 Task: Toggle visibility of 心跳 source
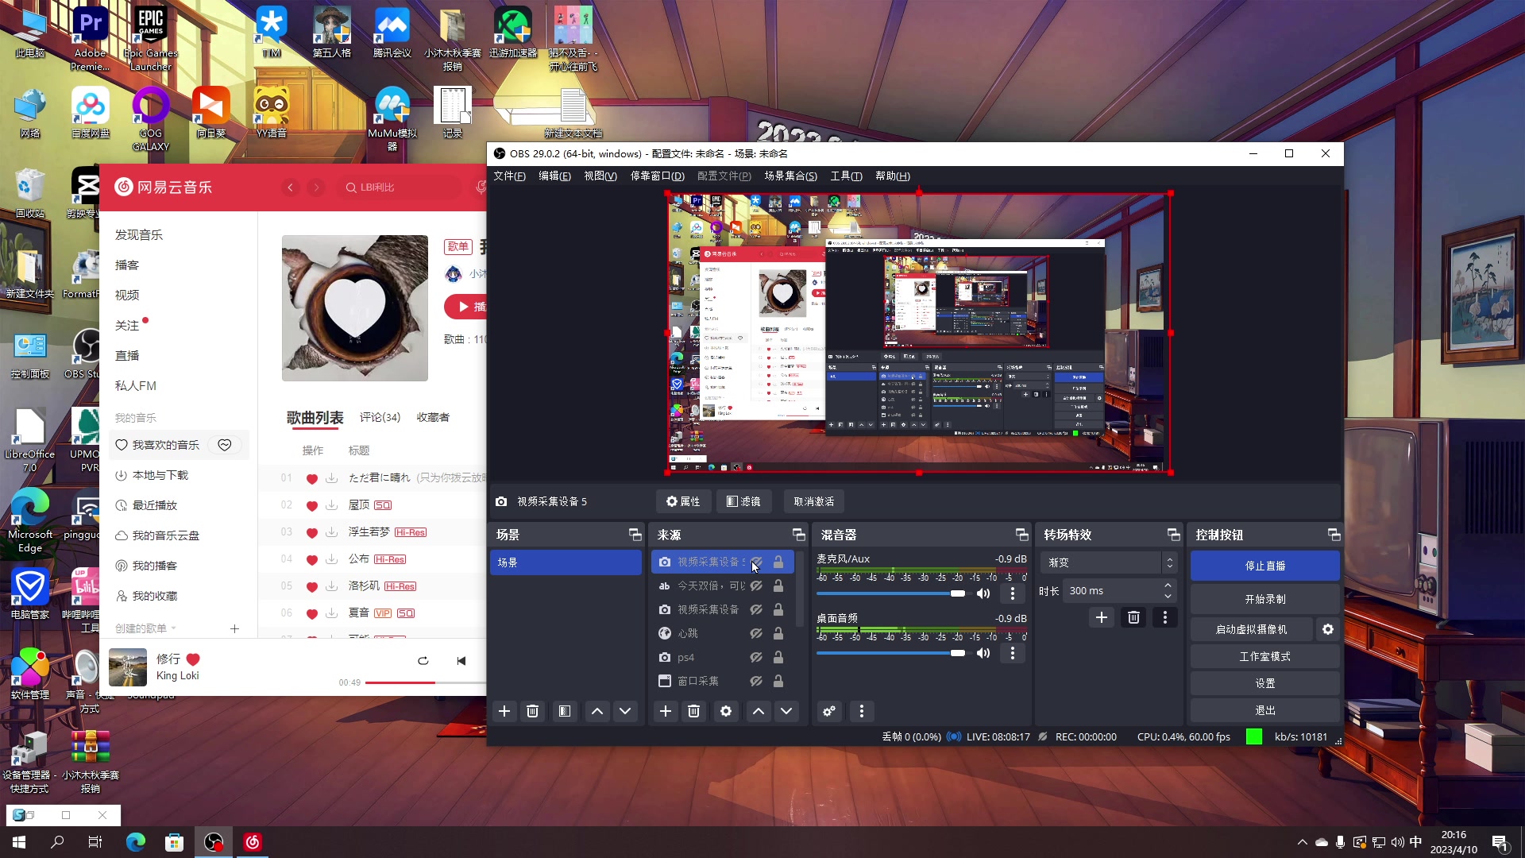pyautogui.click(x=756, y=633)
